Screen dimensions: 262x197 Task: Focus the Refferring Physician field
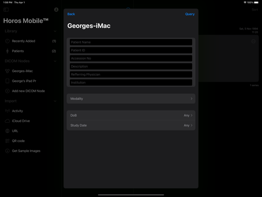131,74
